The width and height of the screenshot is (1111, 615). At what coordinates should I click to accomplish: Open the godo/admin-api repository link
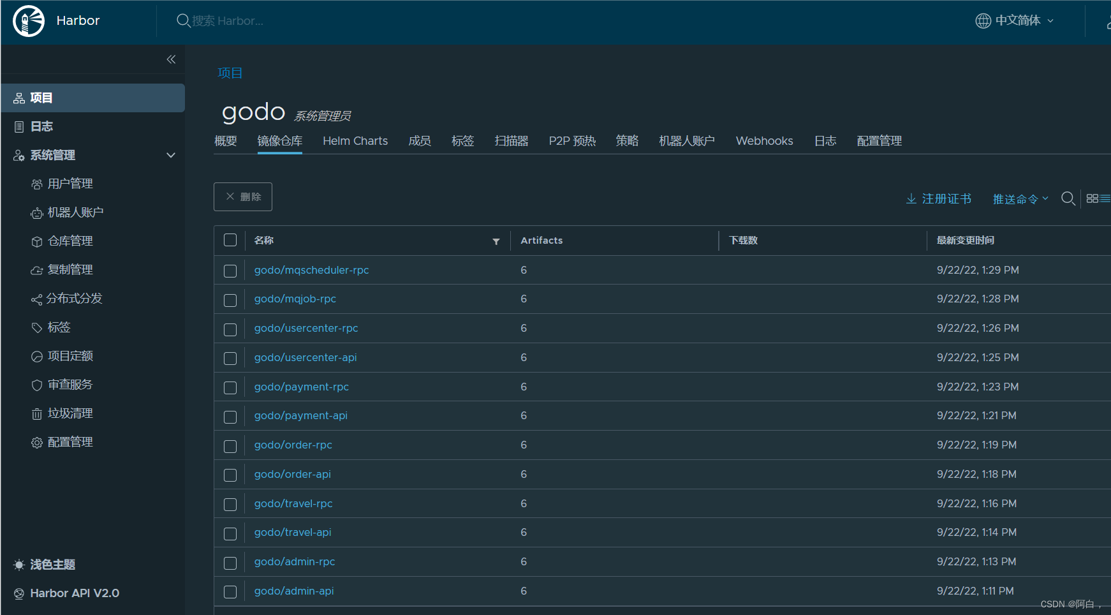(x=294, y=591)
